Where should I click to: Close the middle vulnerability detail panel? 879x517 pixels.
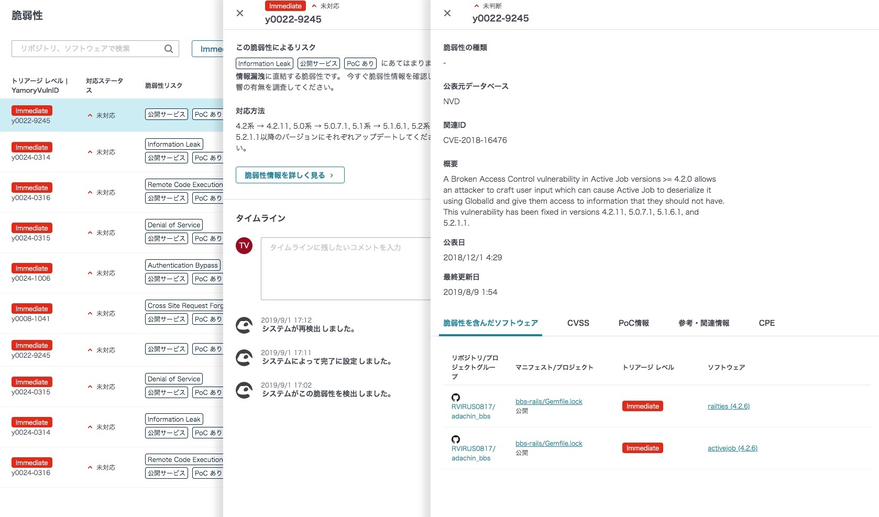(x=240, y=13)
